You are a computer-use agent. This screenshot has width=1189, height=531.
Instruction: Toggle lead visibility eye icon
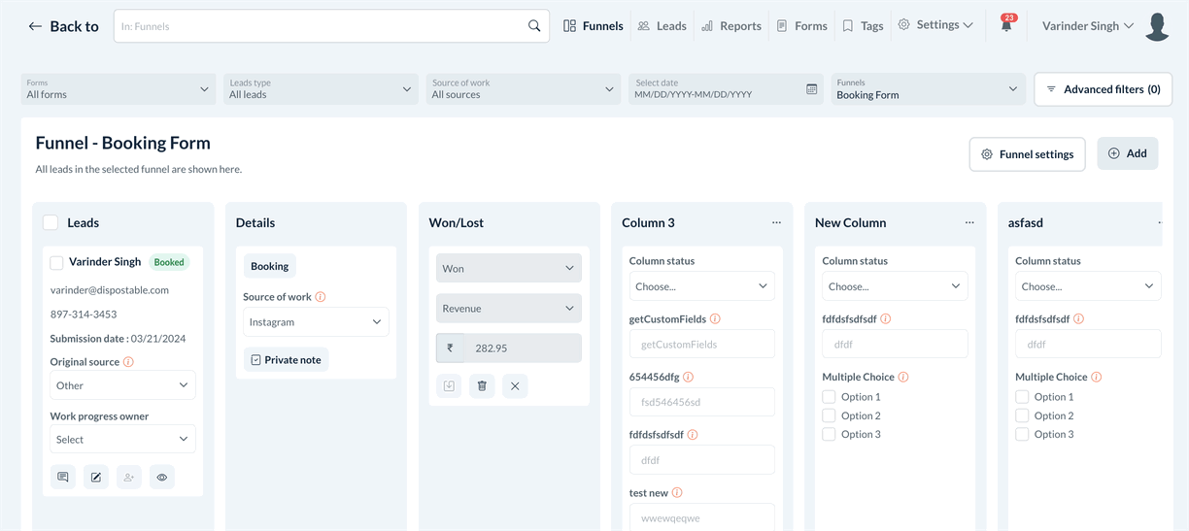pos(162,477)
